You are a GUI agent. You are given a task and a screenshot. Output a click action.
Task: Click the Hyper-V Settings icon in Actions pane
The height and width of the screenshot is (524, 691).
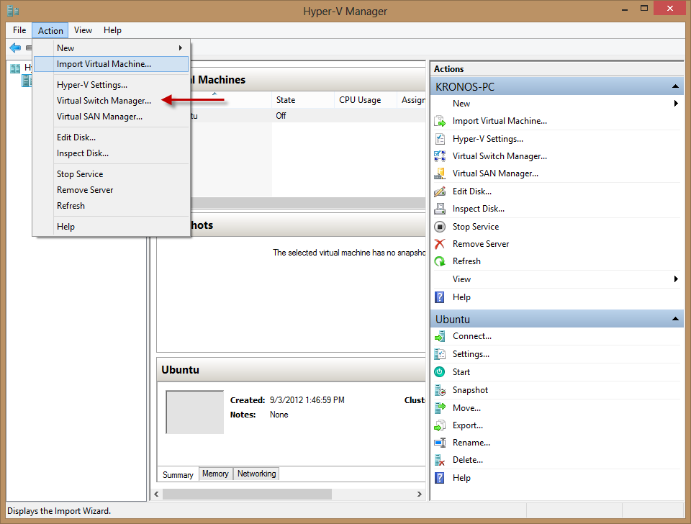(440, 139)
